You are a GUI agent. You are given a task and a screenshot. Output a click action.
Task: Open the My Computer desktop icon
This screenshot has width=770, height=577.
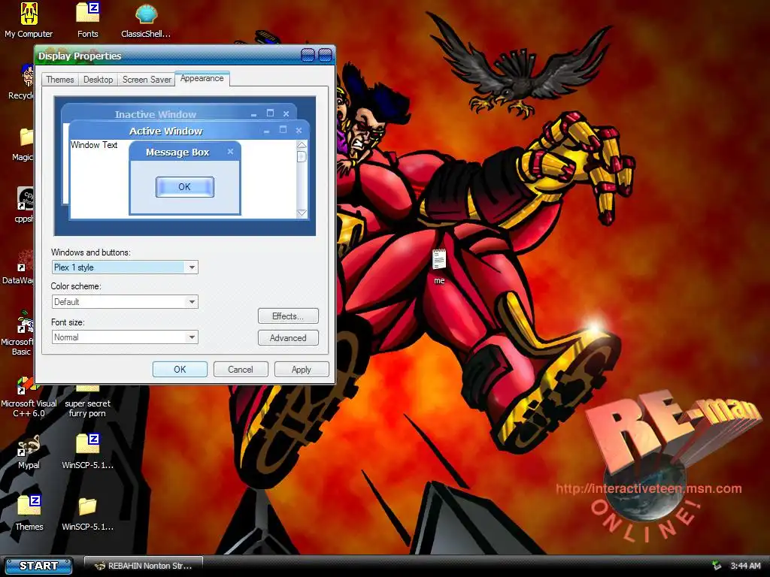point(29,14)
